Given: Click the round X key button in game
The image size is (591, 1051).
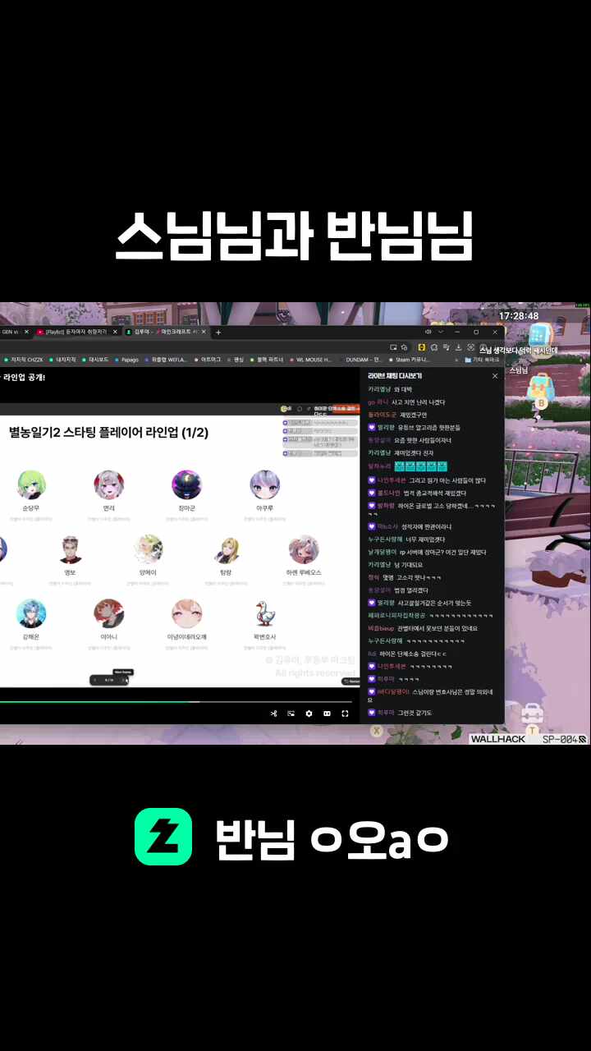Looking at the screenshot, I should coord(377,730).
